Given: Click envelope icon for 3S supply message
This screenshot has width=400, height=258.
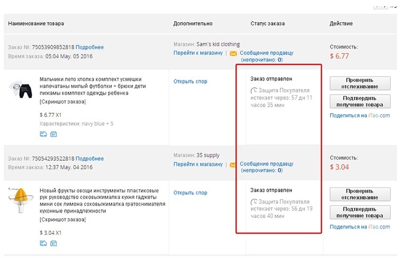Looking at the screenshot, I should point(233,165).
